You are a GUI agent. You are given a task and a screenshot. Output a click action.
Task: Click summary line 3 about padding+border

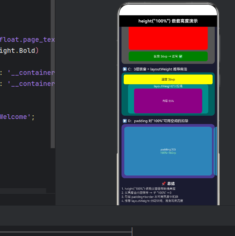(x=150, y=197)
